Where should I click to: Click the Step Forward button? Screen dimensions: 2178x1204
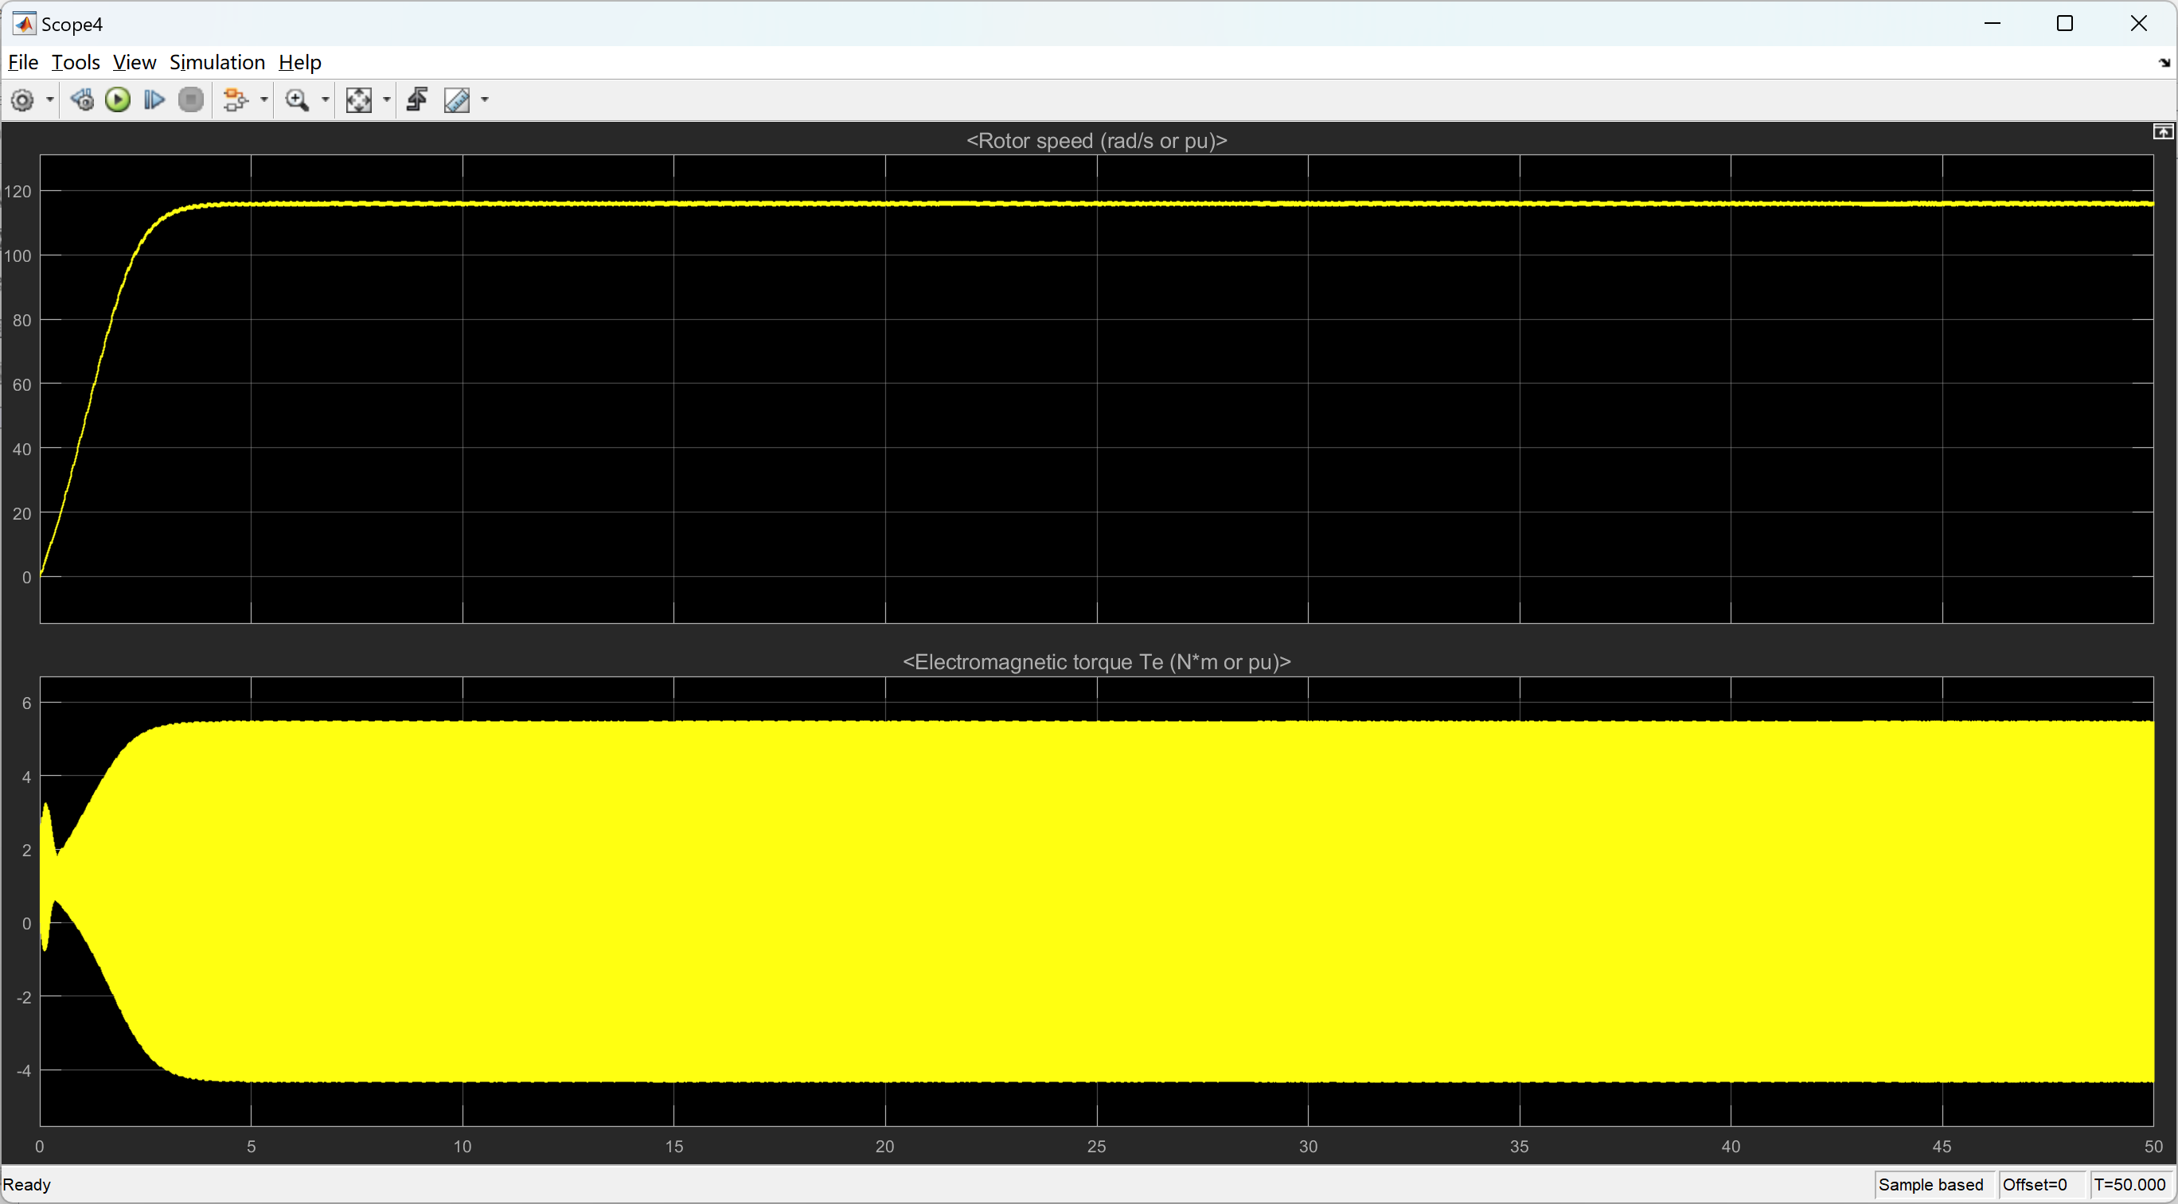point(154,100)
